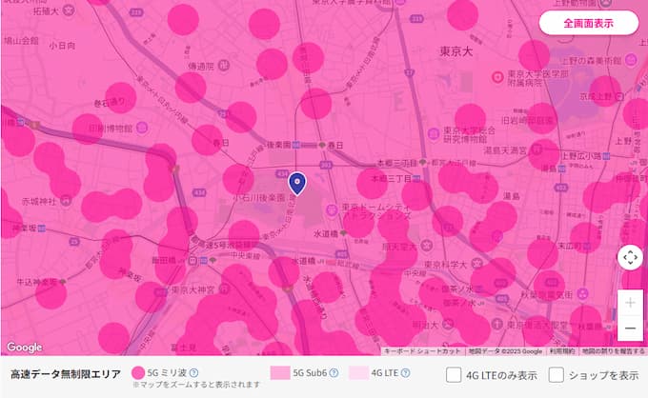Zoom out with the minus button
The width and height of the screenshot is (648, 398).
[x=630, y=328]
